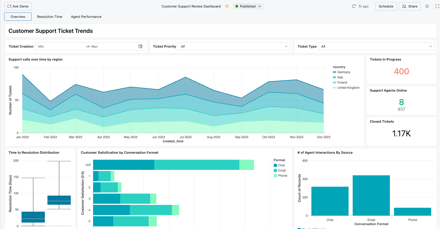Switch to the Agent Performance tab

click(86, 17)
